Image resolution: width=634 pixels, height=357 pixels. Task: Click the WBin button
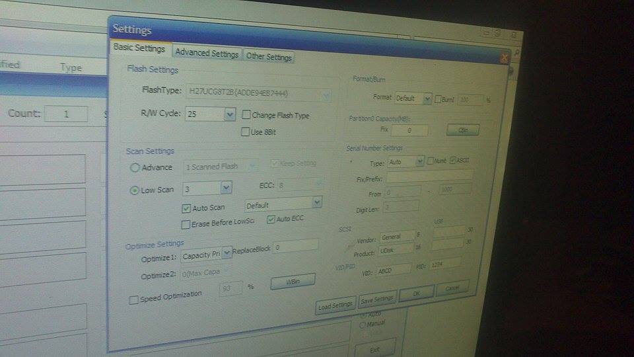coord(293,281)
